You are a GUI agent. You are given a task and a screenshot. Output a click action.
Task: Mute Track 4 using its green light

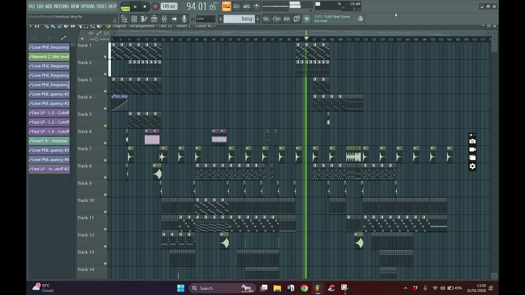pos(105,109)
